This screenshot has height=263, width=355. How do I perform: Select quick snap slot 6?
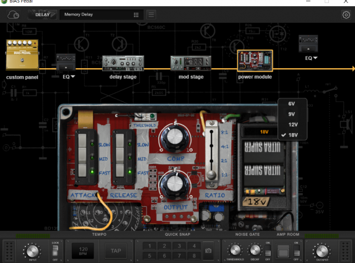164,256
